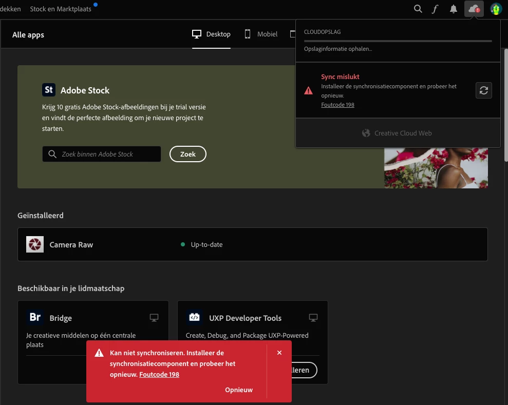
Task: Retry sync with the refresh icon button
Action: [x=484, y=90]
